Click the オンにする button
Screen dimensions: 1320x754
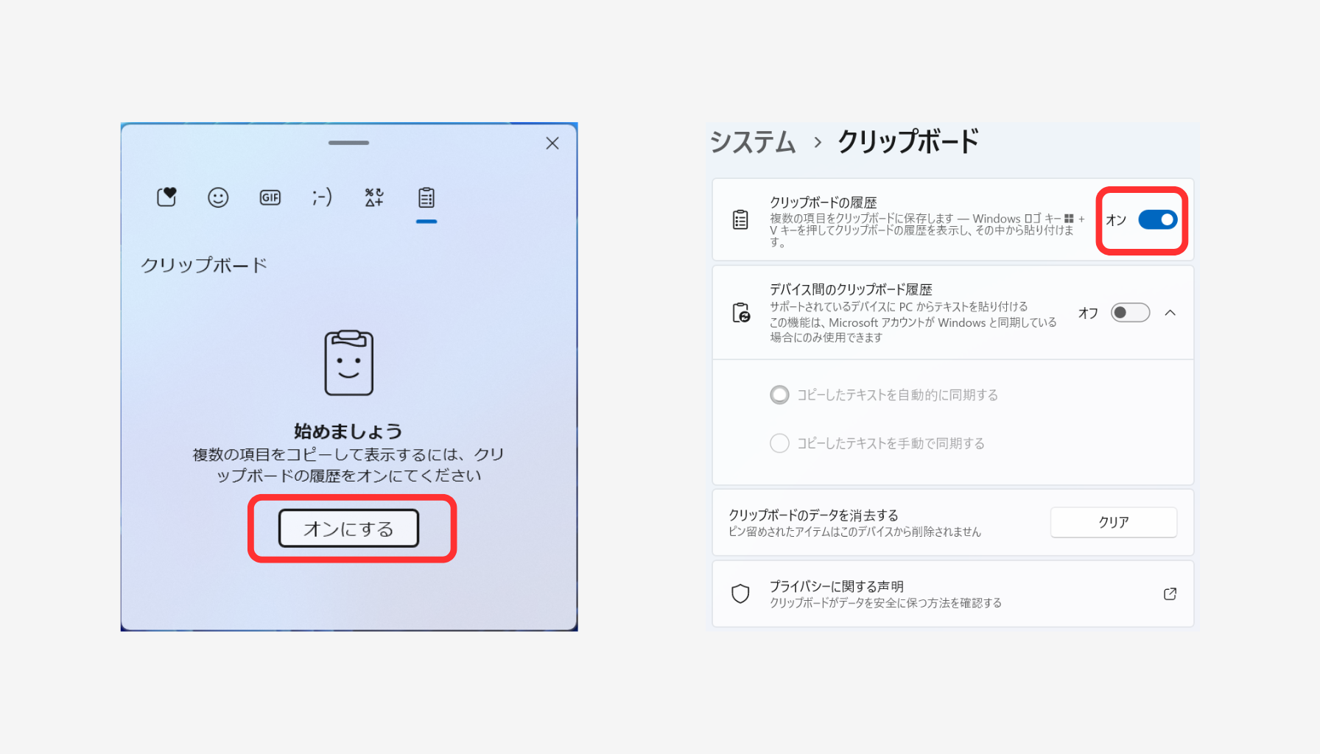tap(348, 529)
